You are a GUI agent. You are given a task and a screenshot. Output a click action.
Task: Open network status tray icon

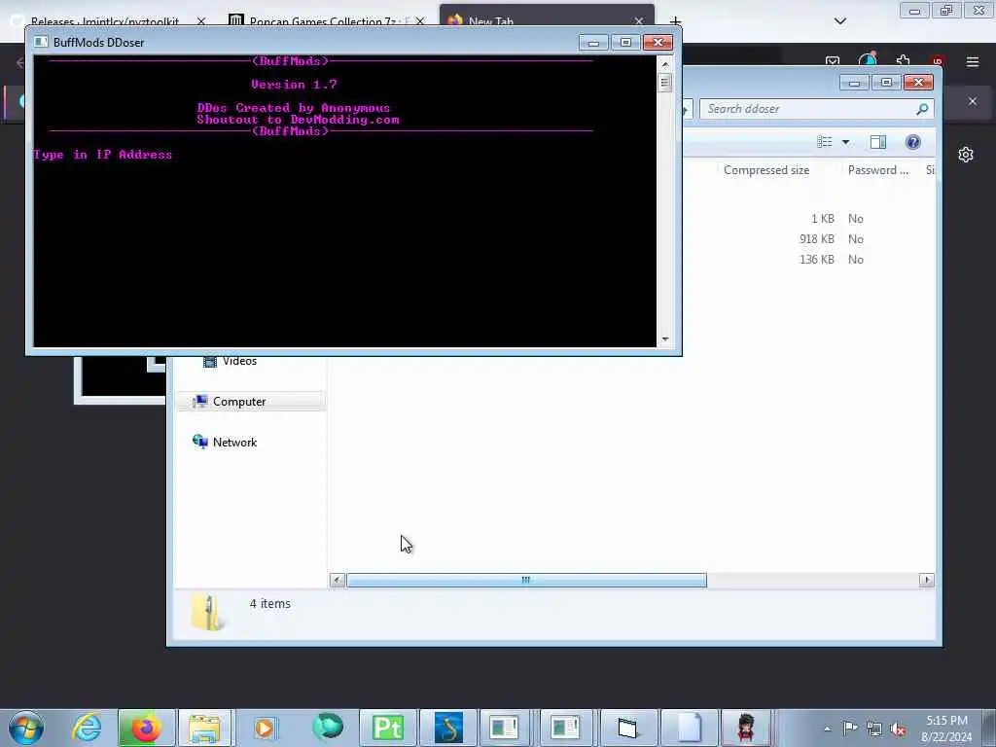point(874,729)
